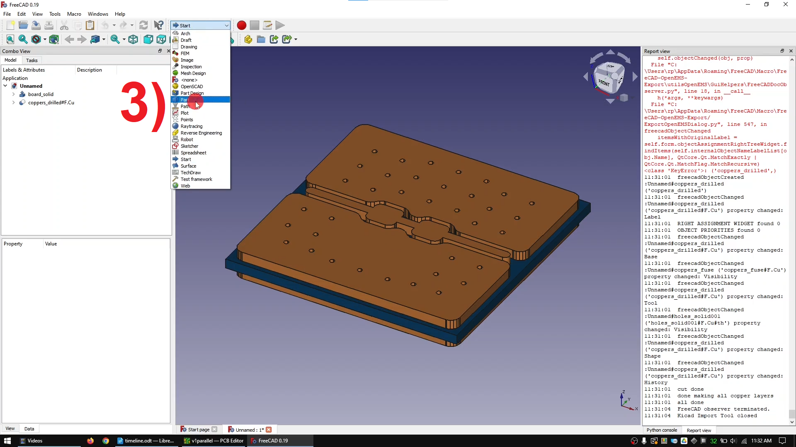796x447 pixels.
Task: Open the Macro menu
Action: click(x=74, y=14)
